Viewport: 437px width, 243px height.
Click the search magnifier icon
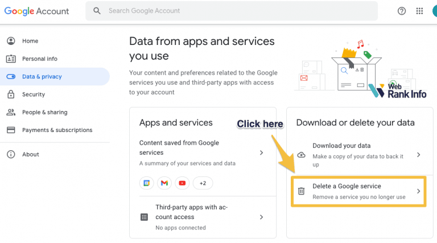click(x=97, y=11)
